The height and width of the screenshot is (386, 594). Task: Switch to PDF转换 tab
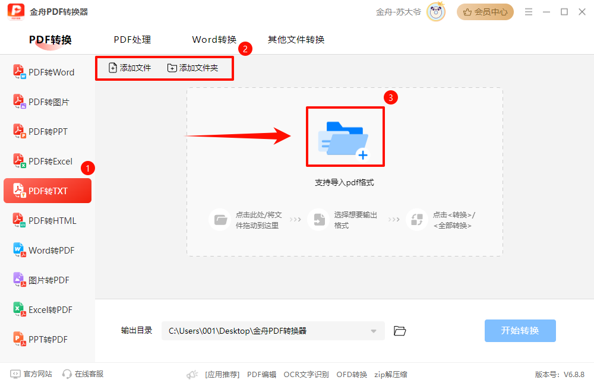point(50,40)
